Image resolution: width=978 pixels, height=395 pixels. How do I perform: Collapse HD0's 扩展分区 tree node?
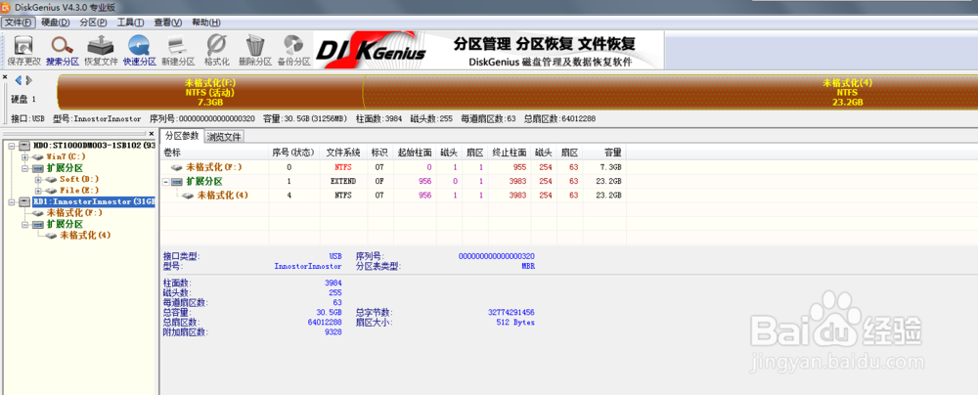click(25, 168)
